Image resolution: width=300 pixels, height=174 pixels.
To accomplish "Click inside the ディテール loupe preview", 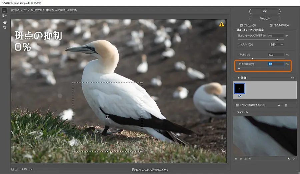I will 265,136.
